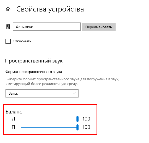Click the Баланс section heading
The height and width of the screenshot is (143, 149).
14,112
